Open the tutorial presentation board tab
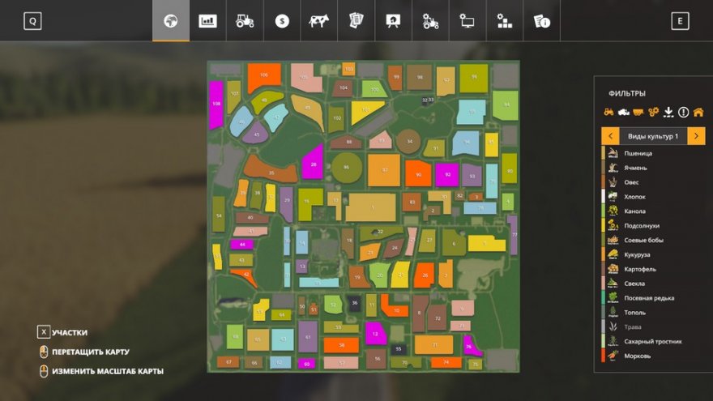Screen dimensions: 713x401 click(x=393, y=21)
